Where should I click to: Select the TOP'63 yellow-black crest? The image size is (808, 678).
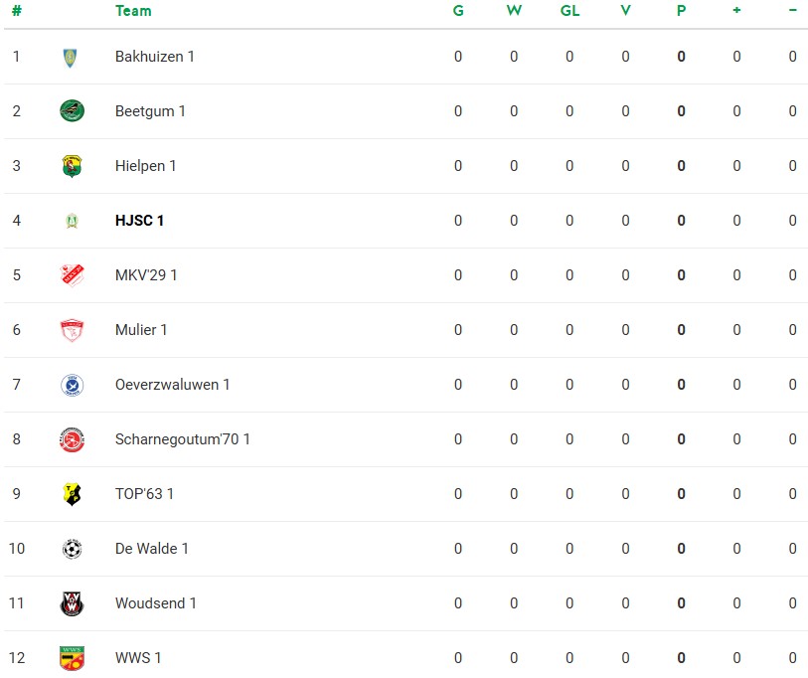[73, 494]
